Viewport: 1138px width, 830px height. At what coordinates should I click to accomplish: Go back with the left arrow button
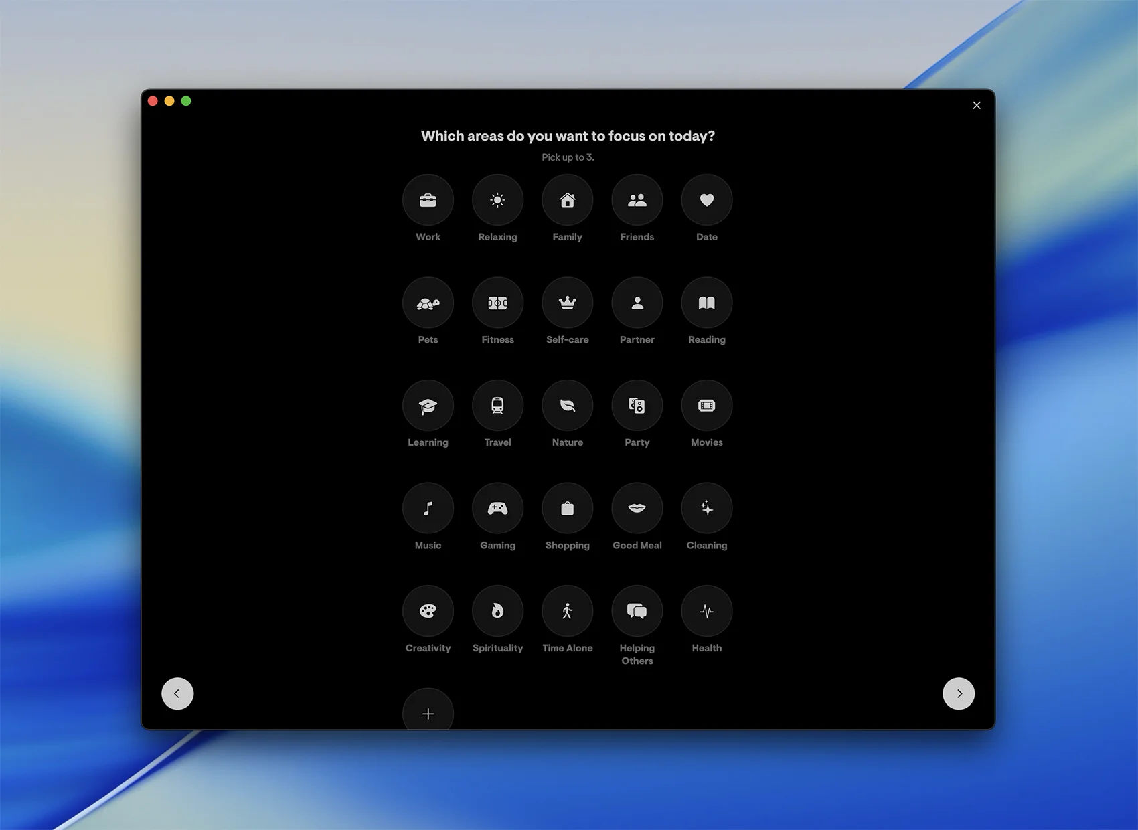coord(177,693)
